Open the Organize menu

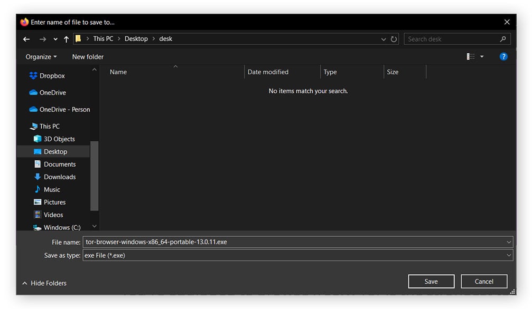(41, 56)
